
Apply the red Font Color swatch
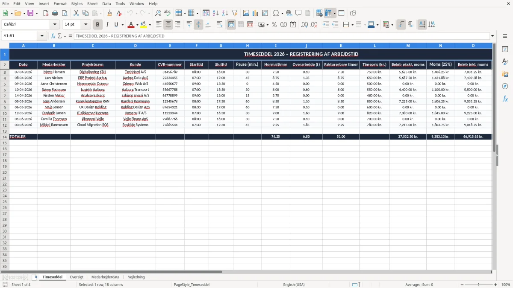point(131,25)
